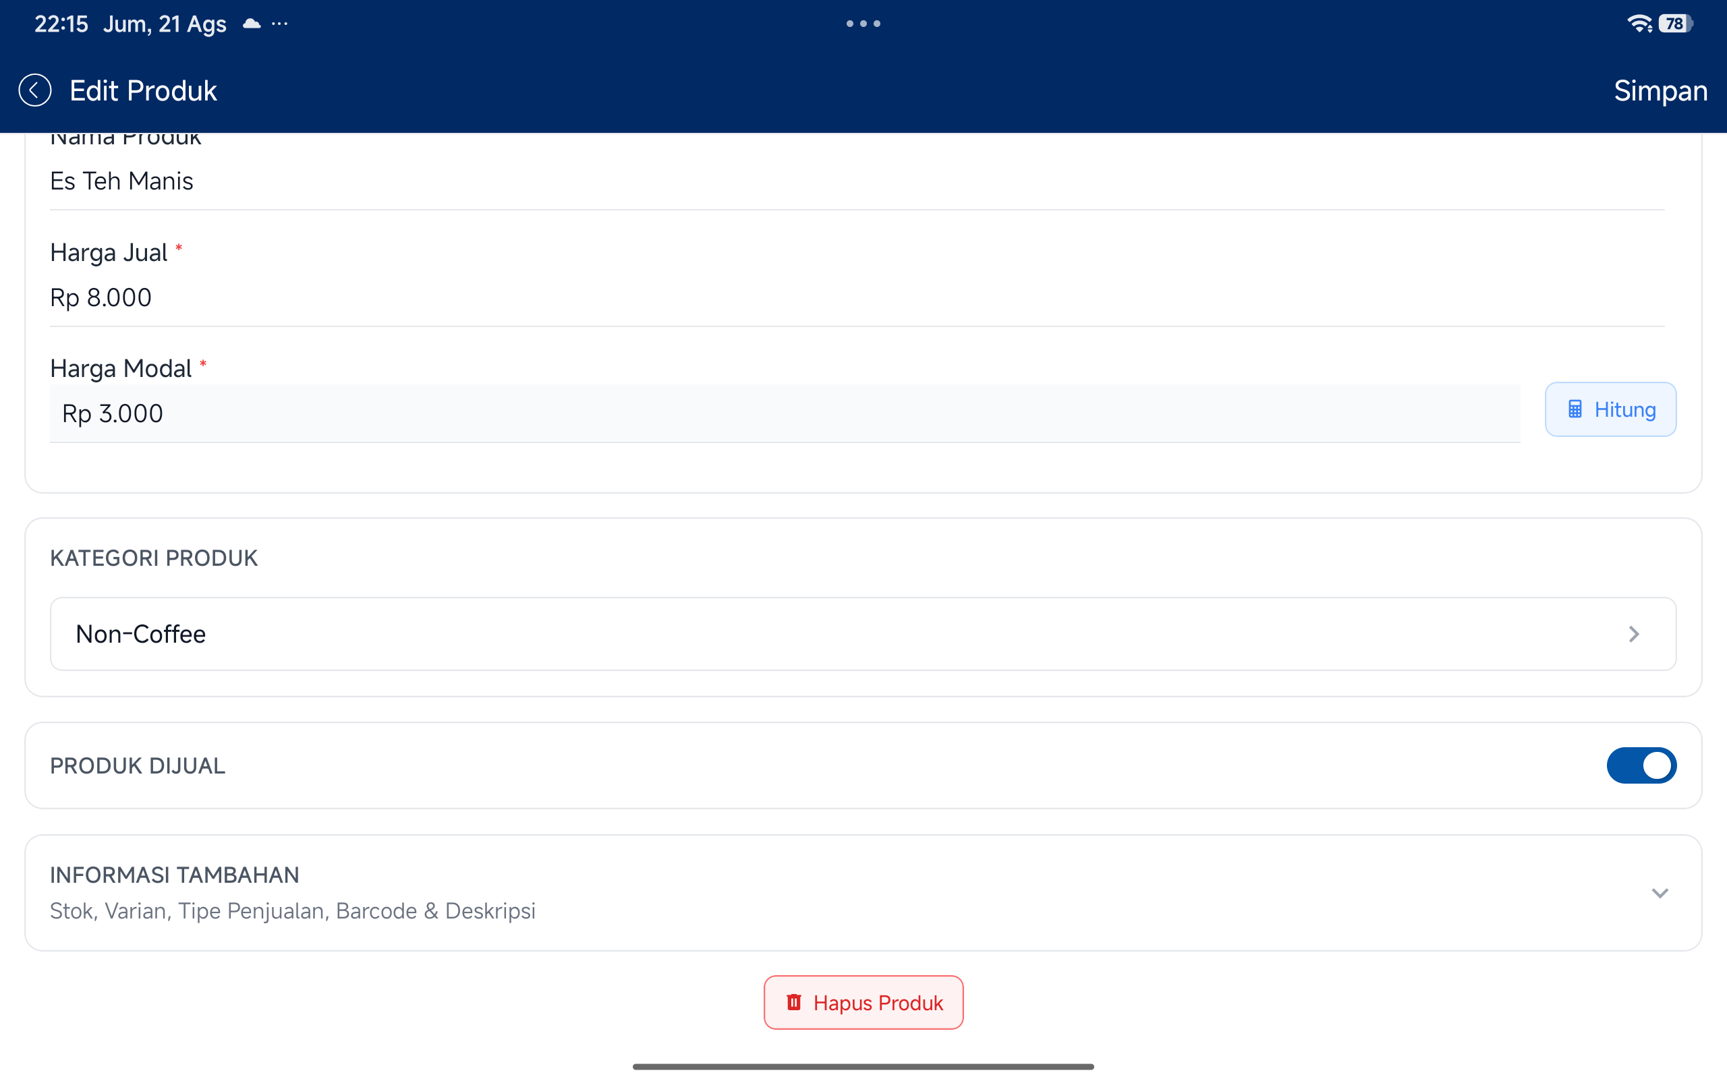Edit the Harga Jual field Rp 8.000
The image size is (1727, 1079).
(857, 297)
